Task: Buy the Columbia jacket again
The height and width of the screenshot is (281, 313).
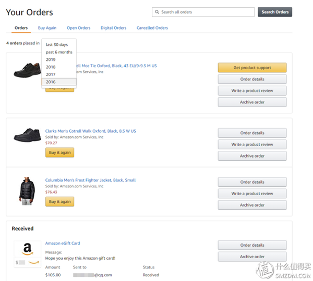Action: [59, 201]
